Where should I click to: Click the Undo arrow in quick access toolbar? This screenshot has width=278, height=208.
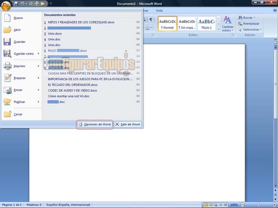click(22, 3)
